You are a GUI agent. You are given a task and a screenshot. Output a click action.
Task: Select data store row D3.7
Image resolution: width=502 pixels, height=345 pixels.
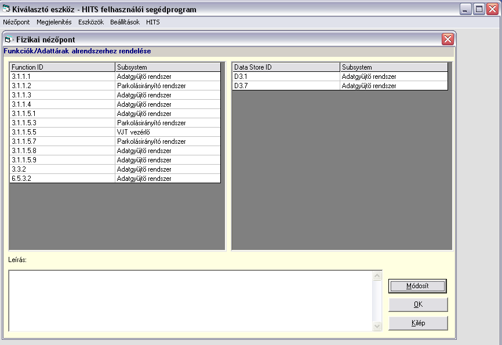click(340, 86)
